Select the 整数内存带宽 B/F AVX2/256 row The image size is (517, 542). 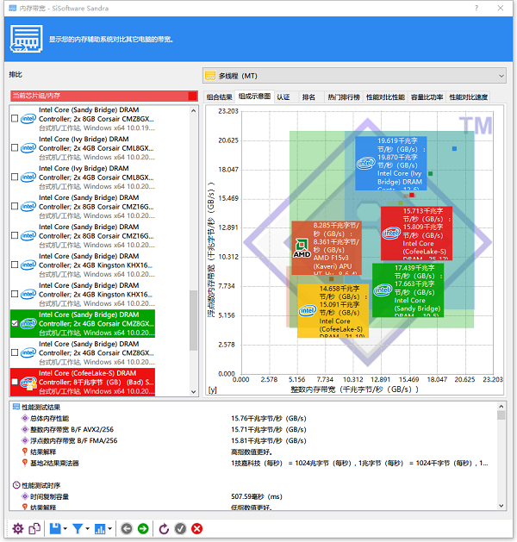coord(254,430)
